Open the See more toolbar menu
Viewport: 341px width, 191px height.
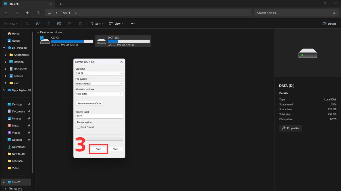coord(132,23)
